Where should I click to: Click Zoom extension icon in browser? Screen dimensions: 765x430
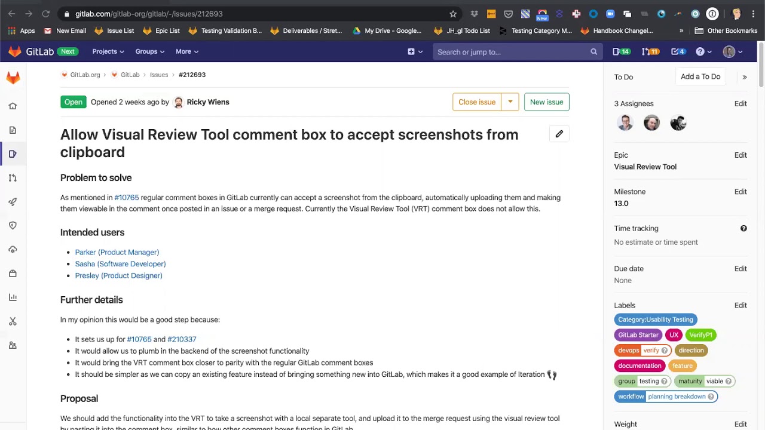[610, 14]
